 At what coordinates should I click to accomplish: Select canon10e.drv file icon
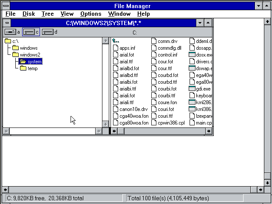116,109
